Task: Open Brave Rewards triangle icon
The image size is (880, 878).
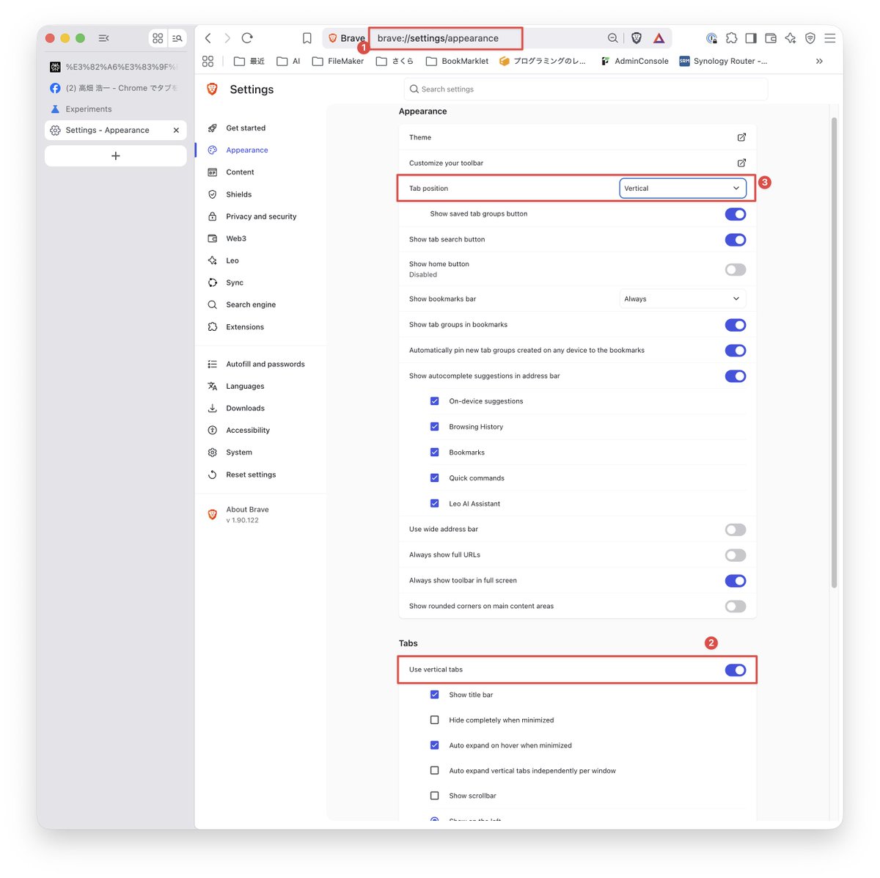Action: pyautogui.click(x=659, y=38)
